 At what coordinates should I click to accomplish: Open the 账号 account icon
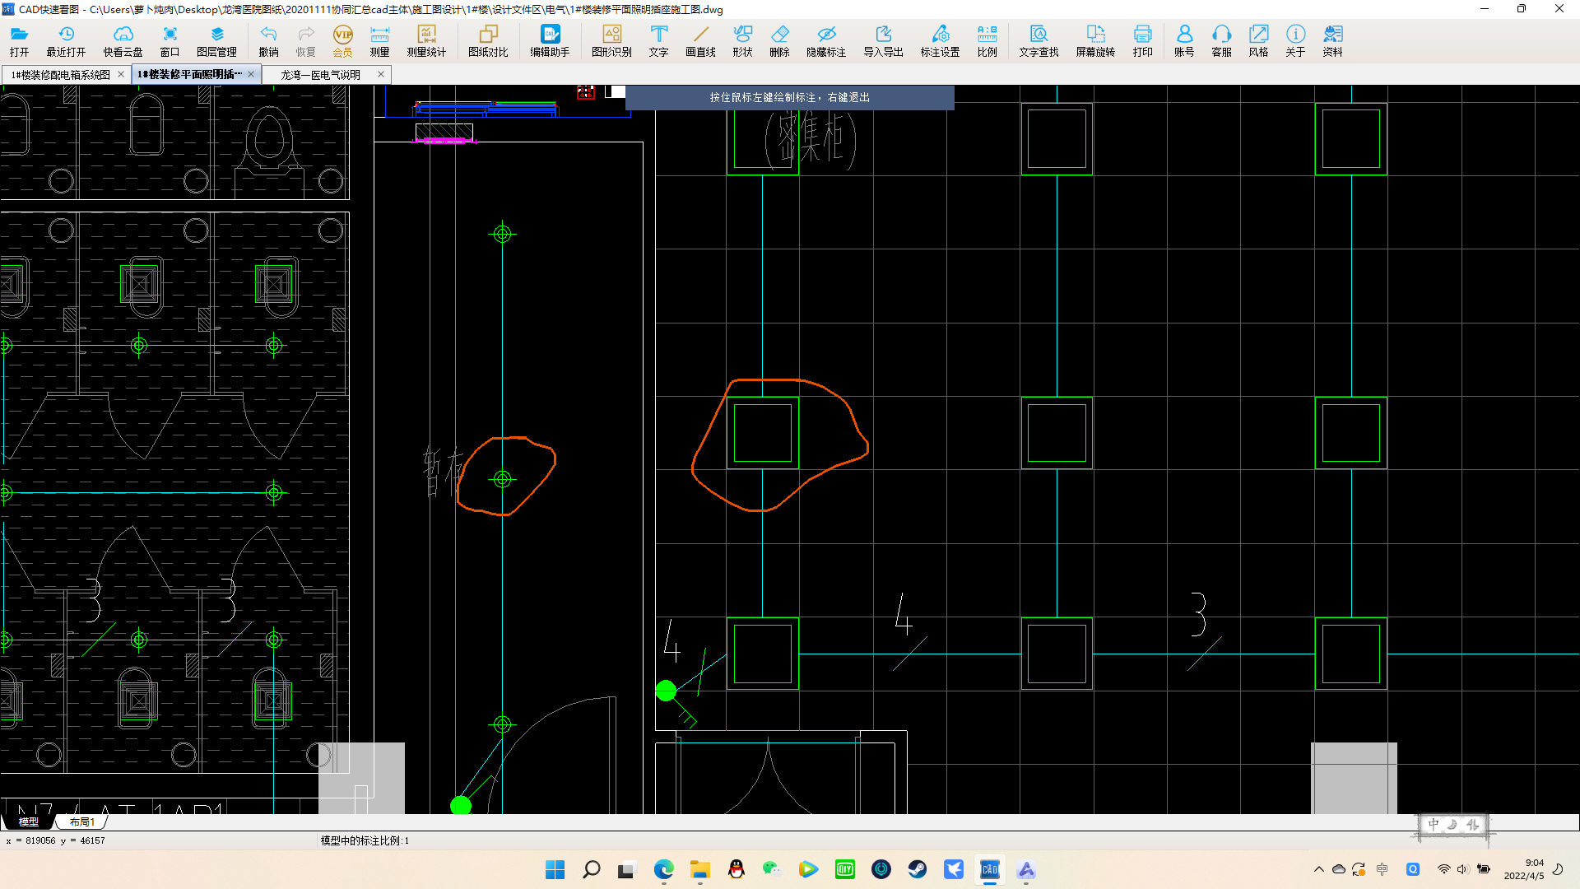1184,40
